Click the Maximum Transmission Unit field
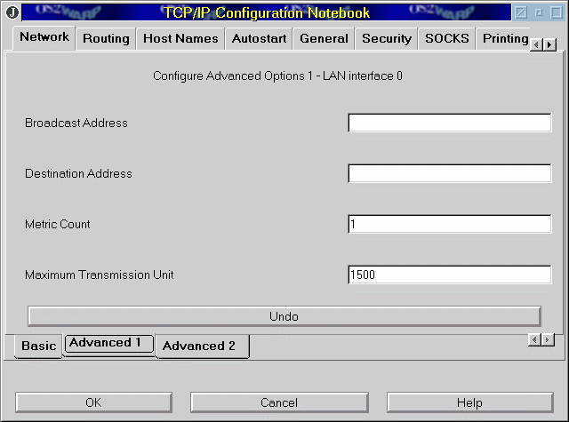Viewport: 569px width, 422px height. (450, 275)
